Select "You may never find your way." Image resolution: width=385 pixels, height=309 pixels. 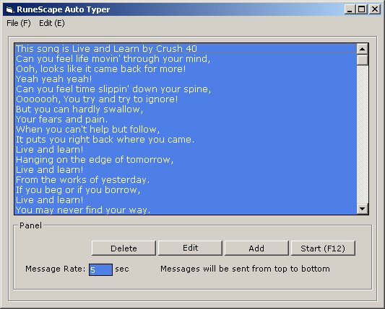coord(186,210)
